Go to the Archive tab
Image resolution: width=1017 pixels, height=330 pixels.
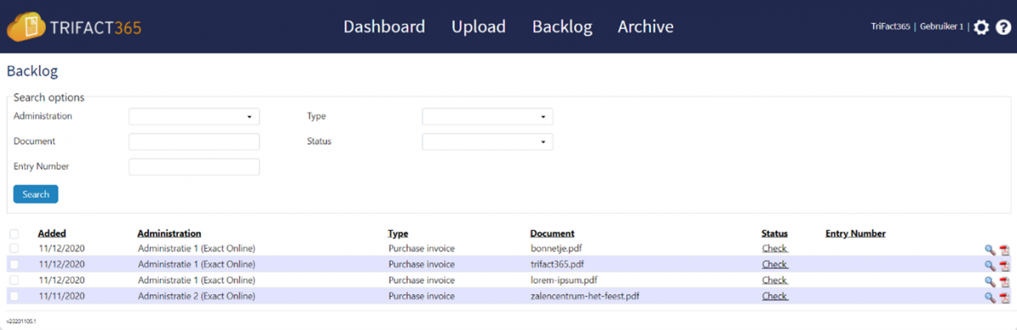[x=646, y=27]
